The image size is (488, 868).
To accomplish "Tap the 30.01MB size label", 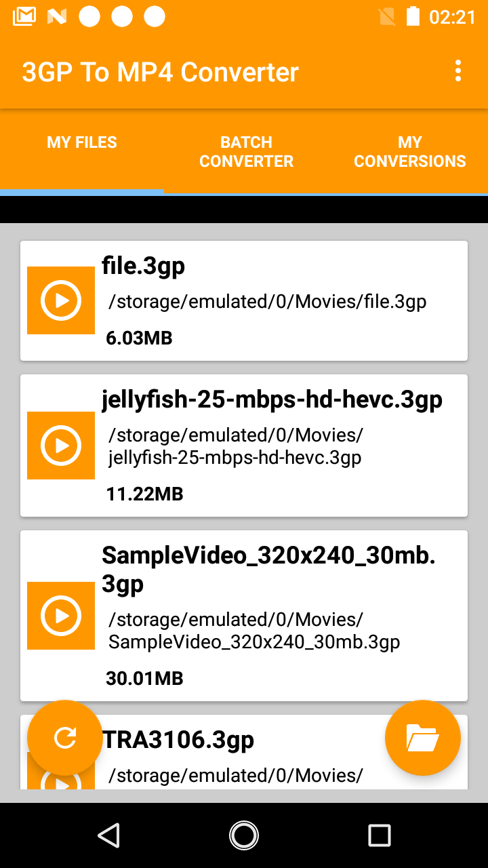I will (x=144, y=678).
